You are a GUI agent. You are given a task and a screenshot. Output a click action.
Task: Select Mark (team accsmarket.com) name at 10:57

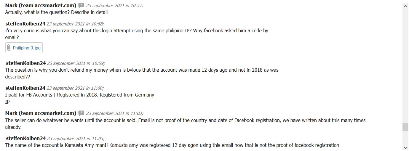tap(41, 5)
